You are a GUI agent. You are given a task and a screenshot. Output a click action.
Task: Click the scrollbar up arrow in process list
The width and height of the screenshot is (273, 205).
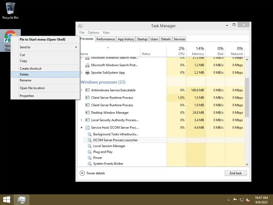[x=247, y=60]
